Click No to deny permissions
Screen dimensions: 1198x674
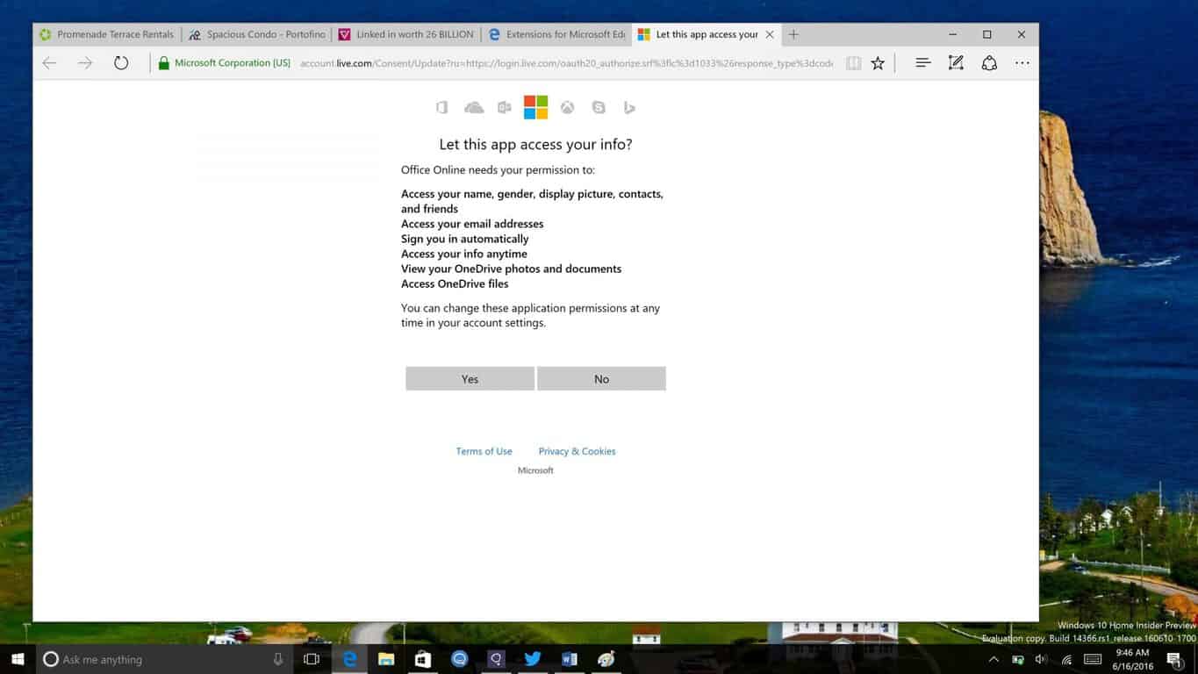pos(601,378)
